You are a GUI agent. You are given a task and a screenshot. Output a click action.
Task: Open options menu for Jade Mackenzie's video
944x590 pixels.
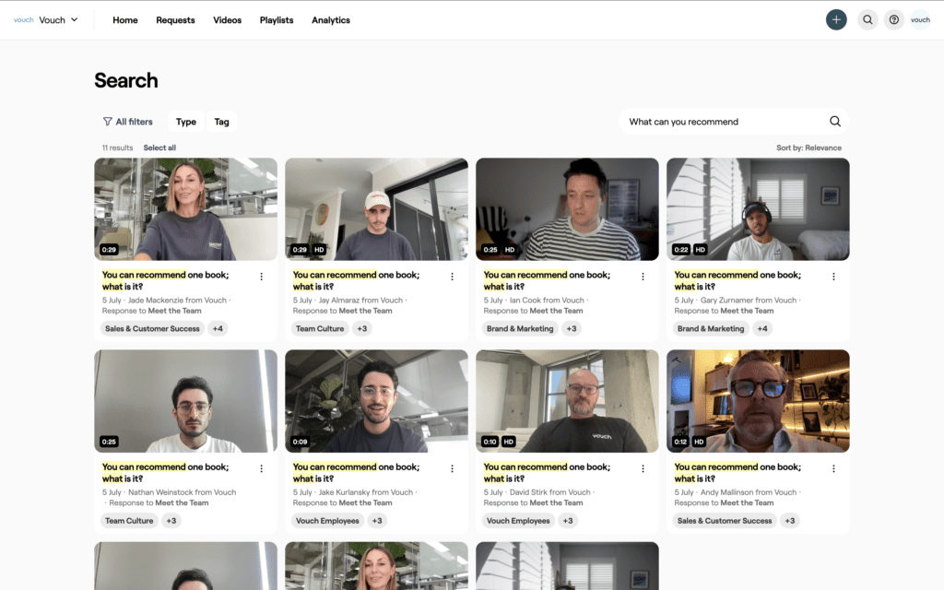click(261, 277)
